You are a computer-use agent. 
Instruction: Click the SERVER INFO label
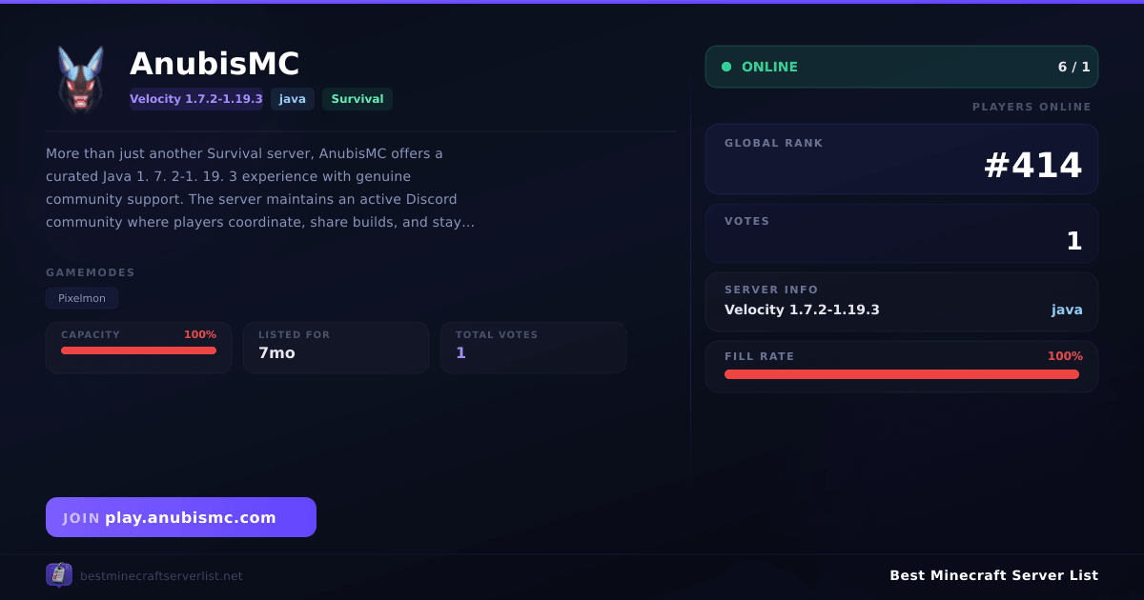771,290
